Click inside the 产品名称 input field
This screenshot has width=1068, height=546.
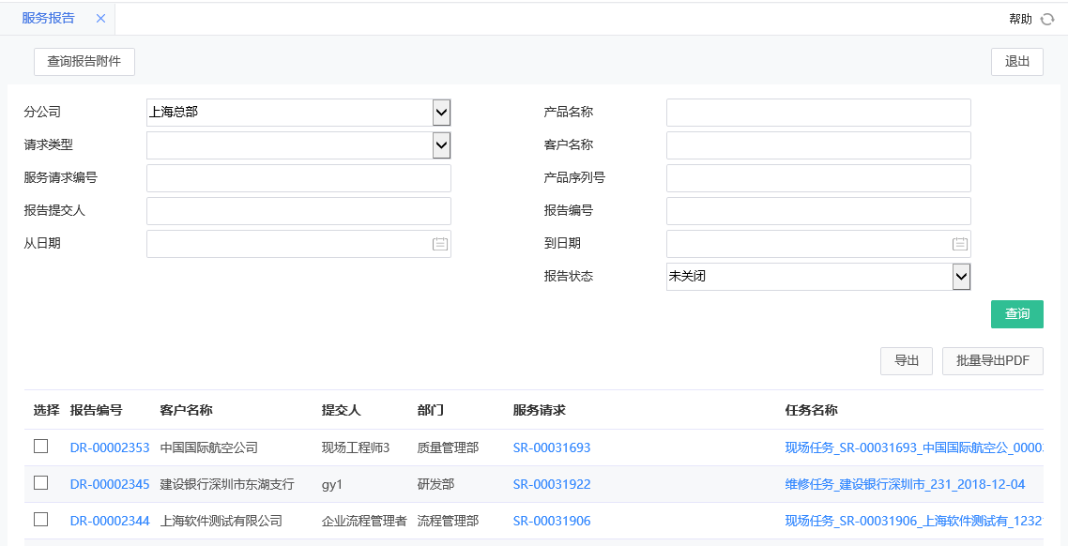pos(817,112)
